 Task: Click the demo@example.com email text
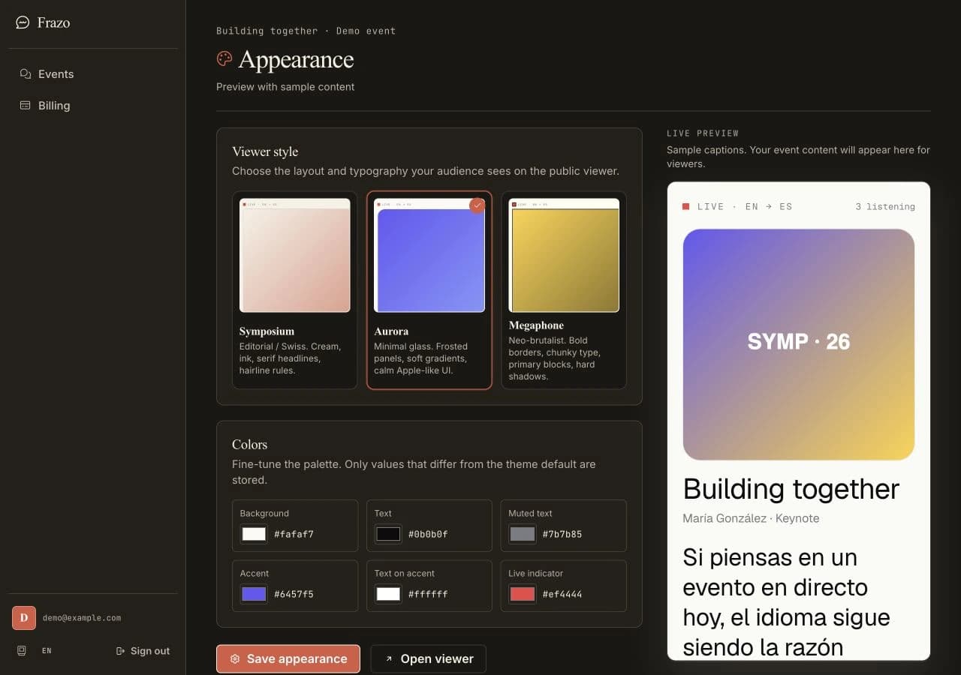82,618
